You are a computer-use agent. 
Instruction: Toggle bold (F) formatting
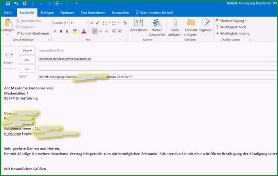(x=55, y=31)
